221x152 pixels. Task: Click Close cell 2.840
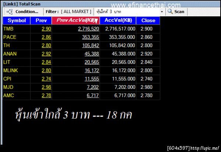pyautogui.click(x=147, y=62)
